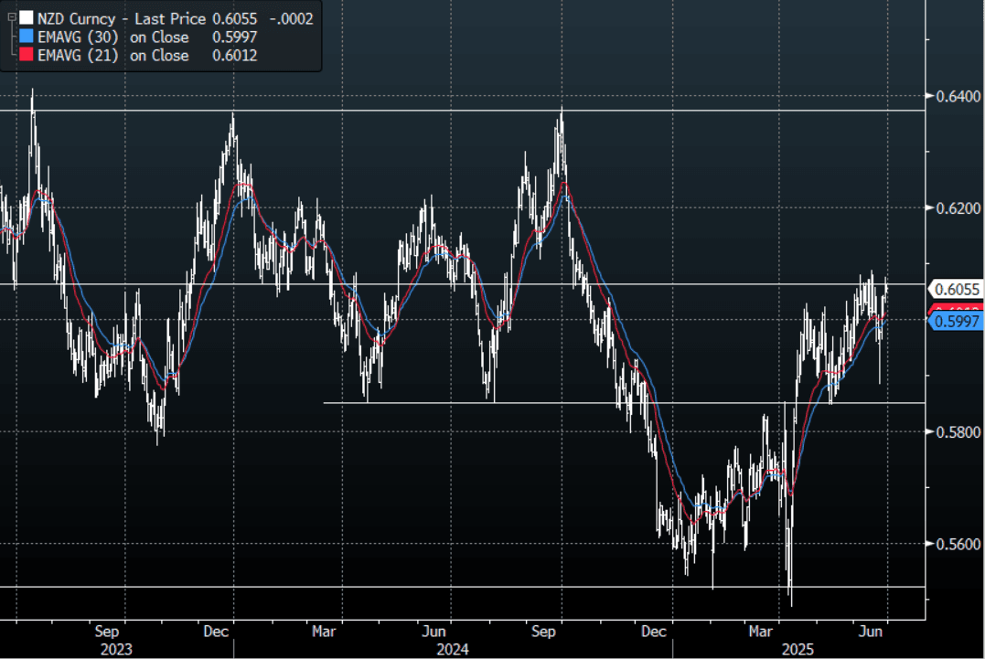Click the 2024 year label on time axis
Image resolution: width=985 pixels, height=659 pixels.
[x=452, y=649]
